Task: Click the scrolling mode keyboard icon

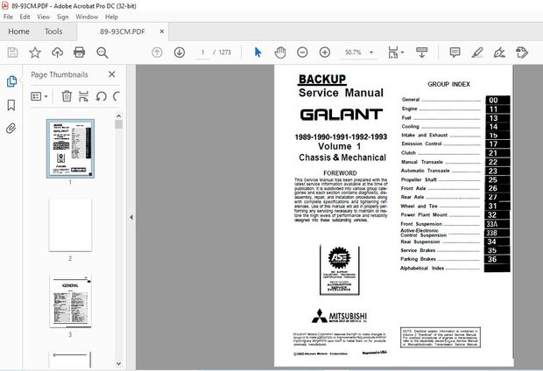Action: click(x=421, y=52)
